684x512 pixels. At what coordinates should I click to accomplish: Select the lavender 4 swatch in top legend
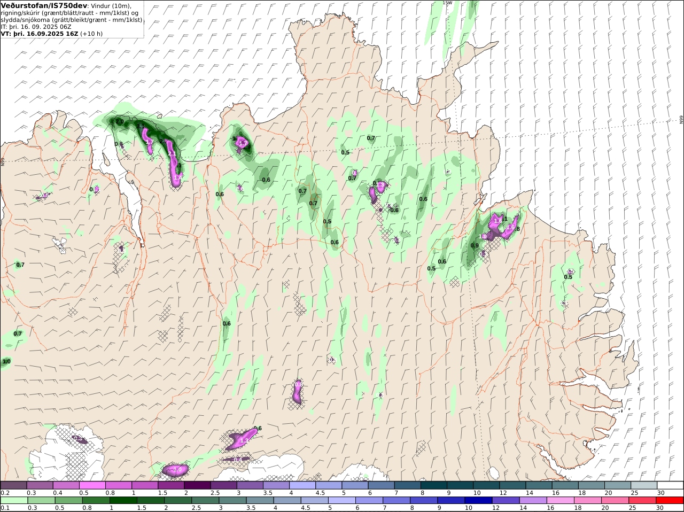tap(302, 485)
